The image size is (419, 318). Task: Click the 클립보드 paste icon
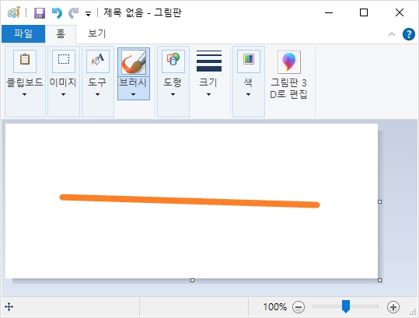point(25,61)
